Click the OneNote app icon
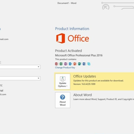The image size is (134, 134). pos(66,64)
